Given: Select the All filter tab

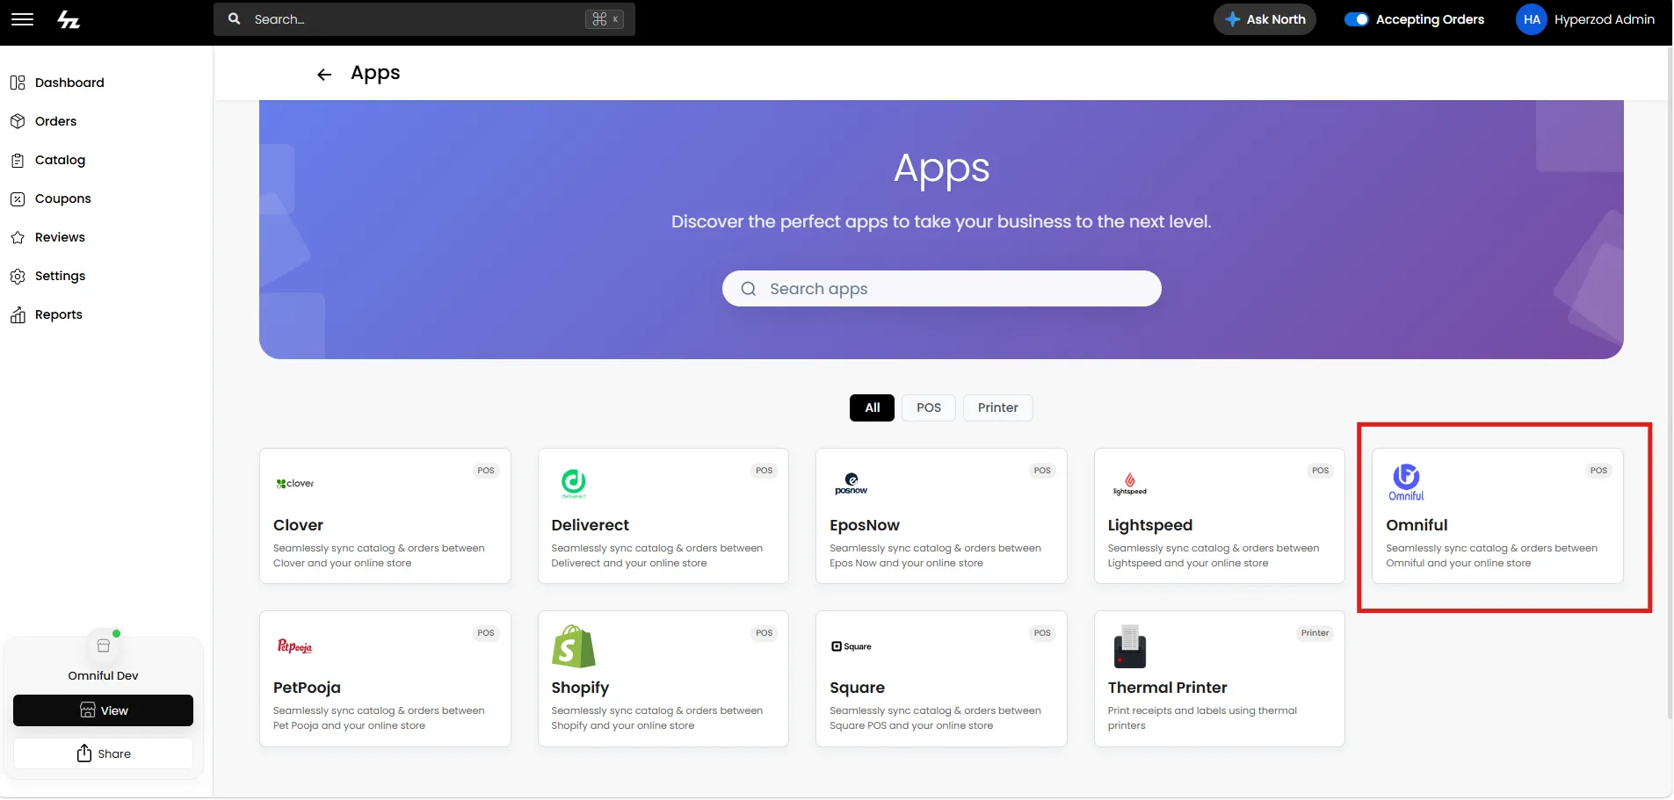Looking at the screenshot, I should (x=872, y=407).
